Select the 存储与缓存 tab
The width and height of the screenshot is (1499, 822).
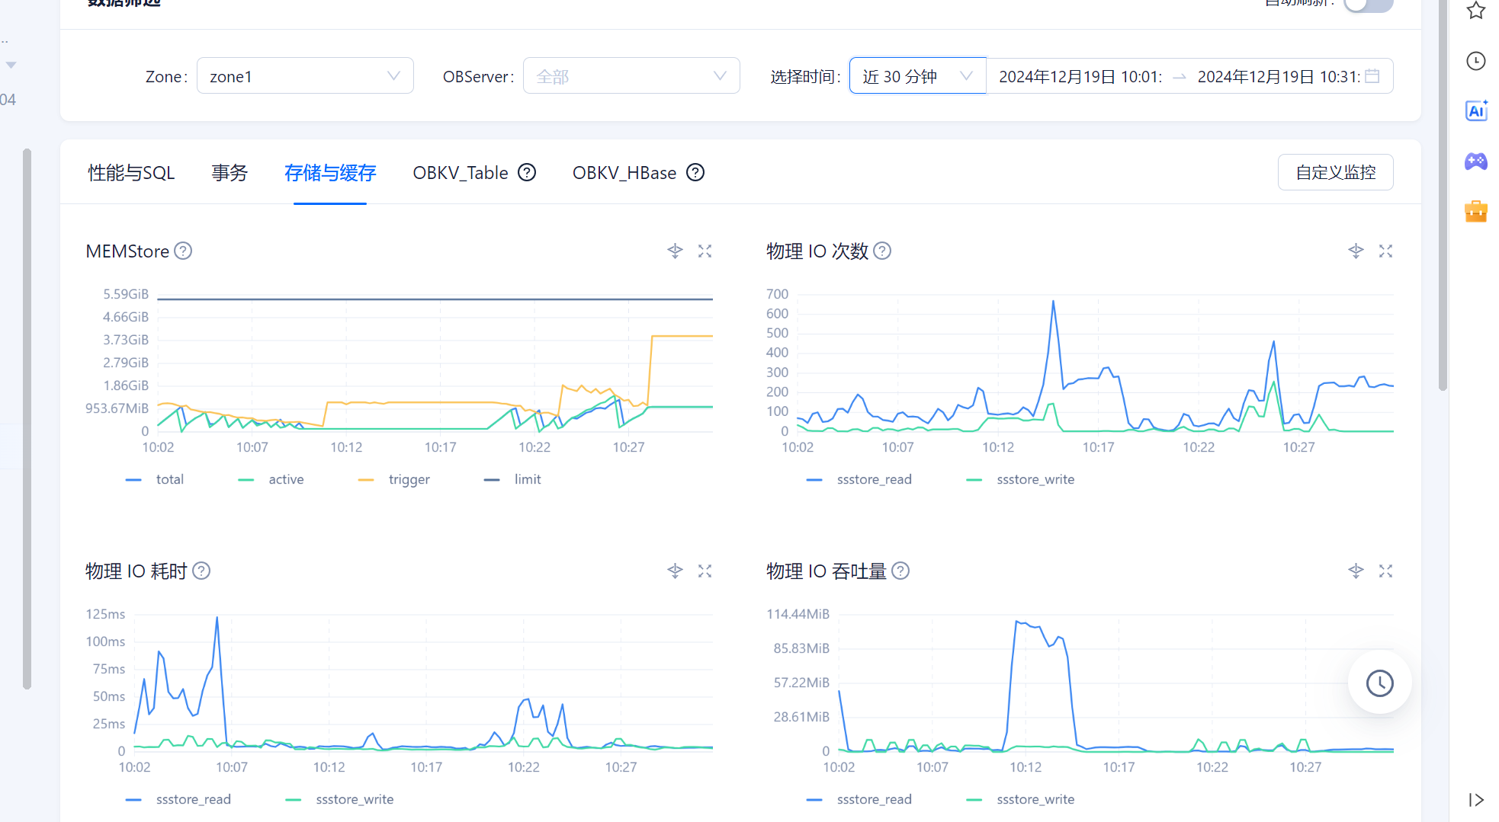coord(330,173)
